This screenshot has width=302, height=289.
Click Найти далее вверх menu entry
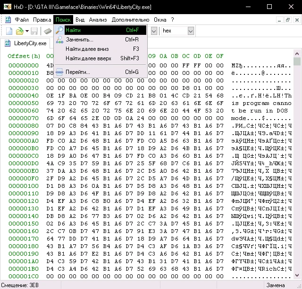[x=88, y=58]
